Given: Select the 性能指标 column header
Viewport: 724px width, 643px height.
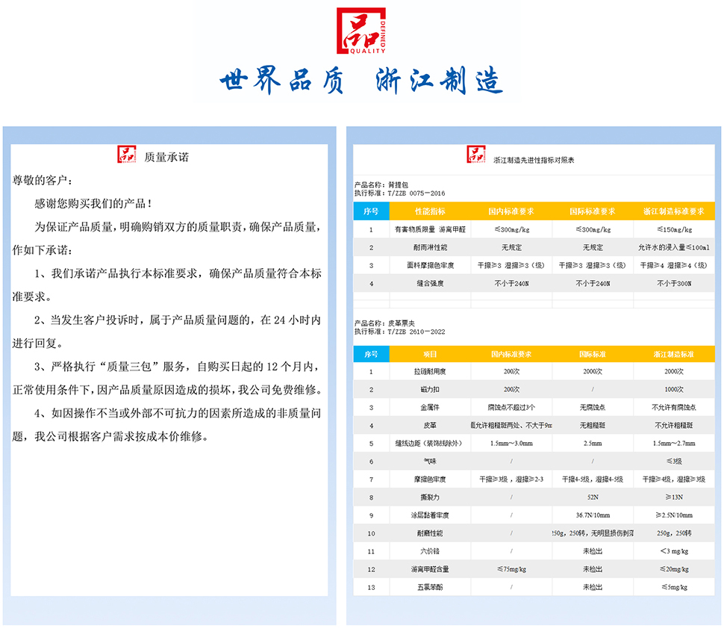Looking at the screenshot, I should point(429,211).
